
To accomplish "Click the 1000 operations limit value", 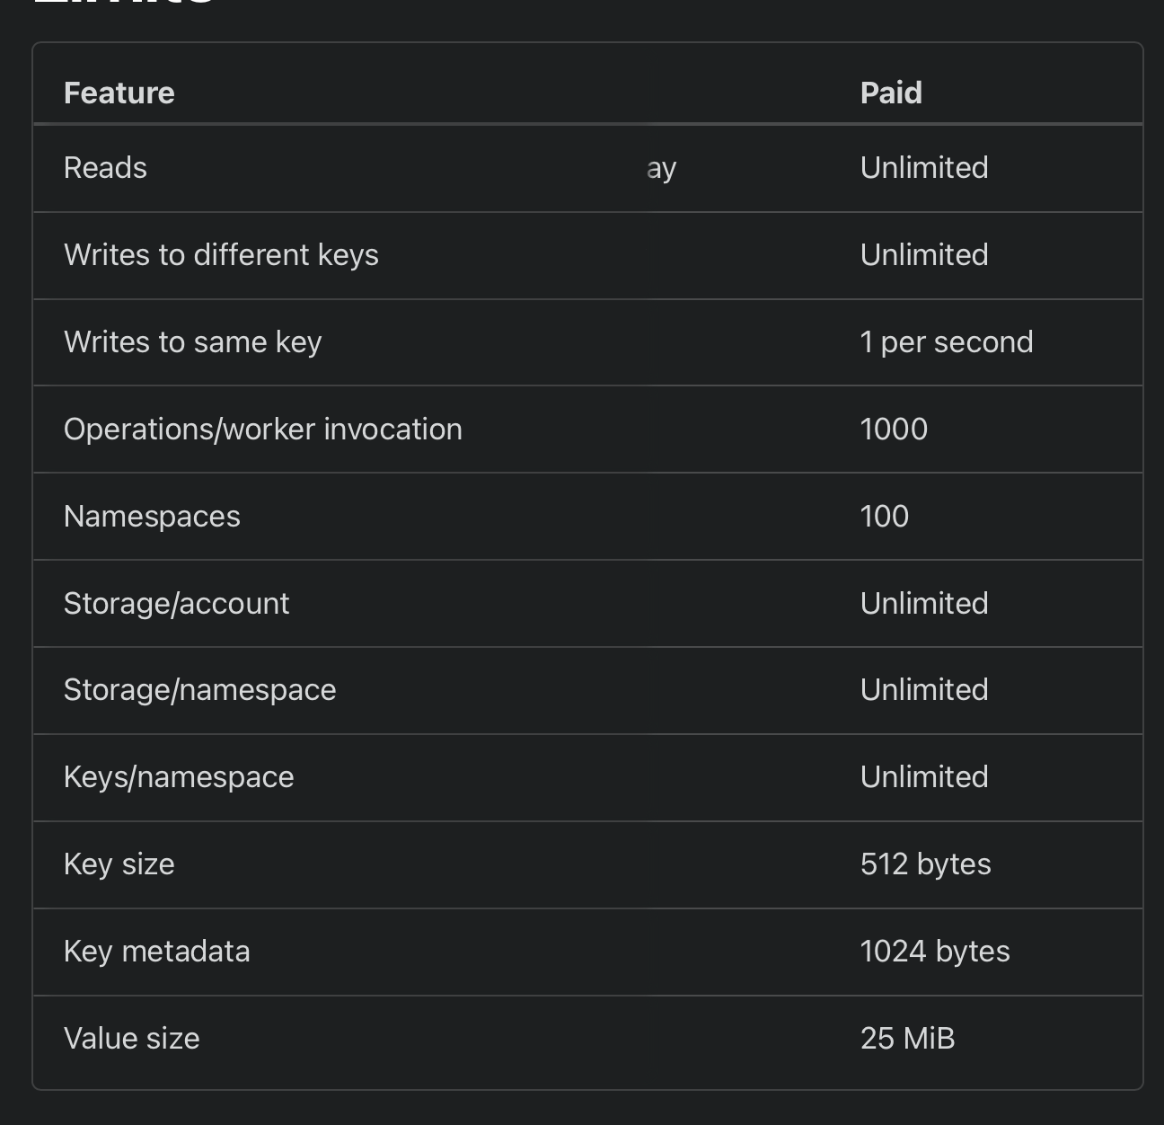I will coord(894,430).
